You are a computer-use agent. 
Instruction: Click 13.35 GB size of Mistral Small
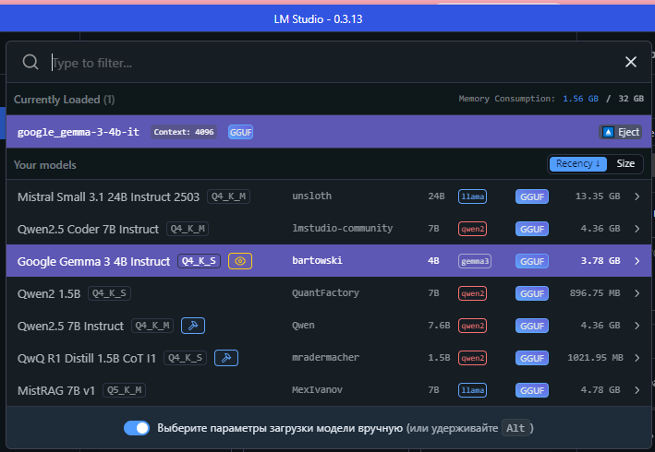598,196
